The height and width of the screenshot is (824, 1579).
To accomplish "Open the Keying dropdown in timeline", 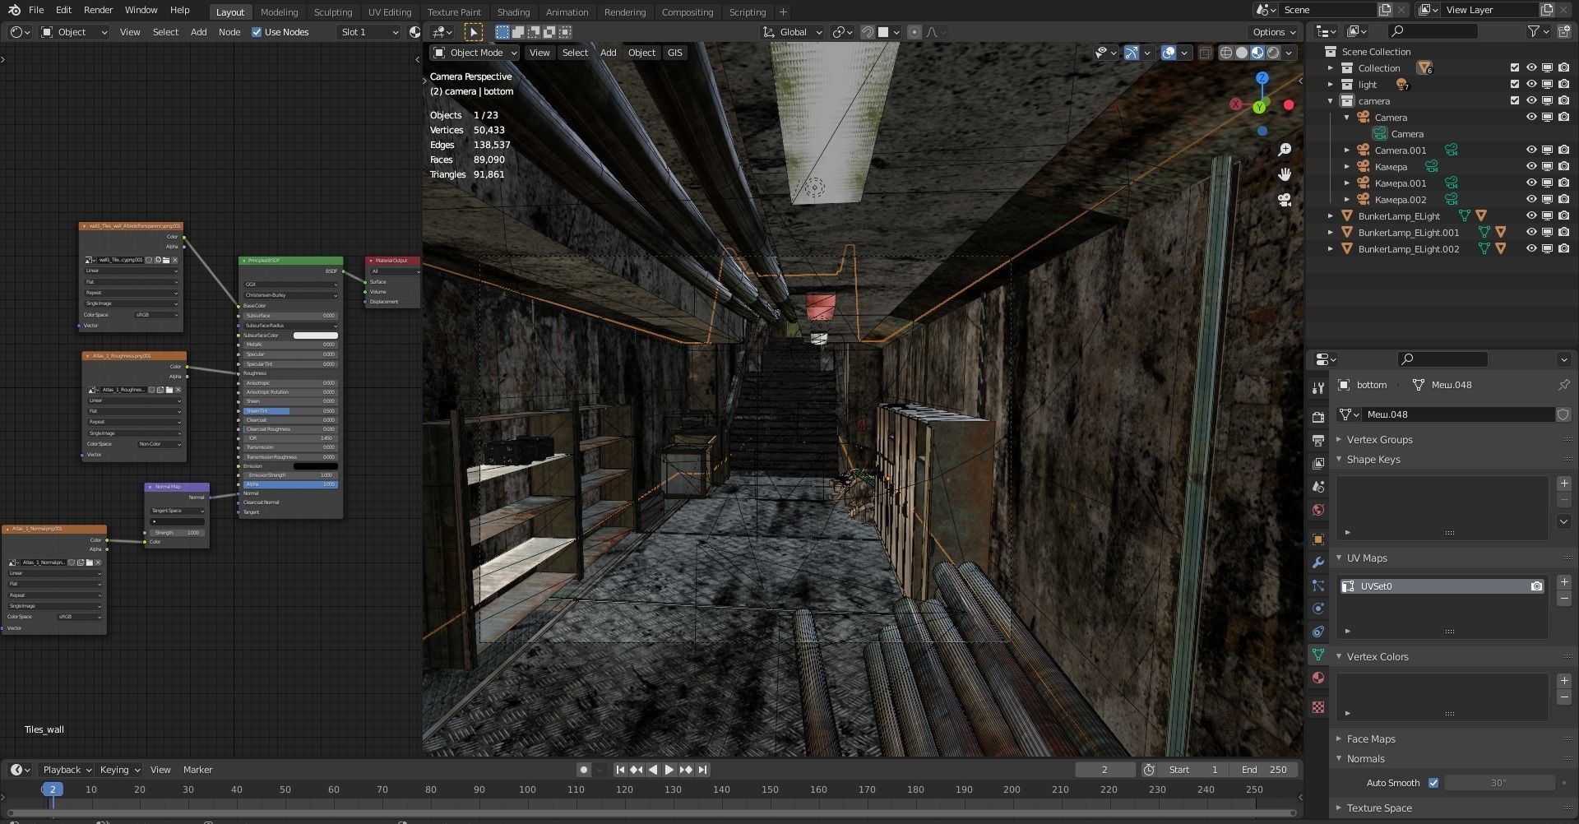I will (x=119, y=770).
